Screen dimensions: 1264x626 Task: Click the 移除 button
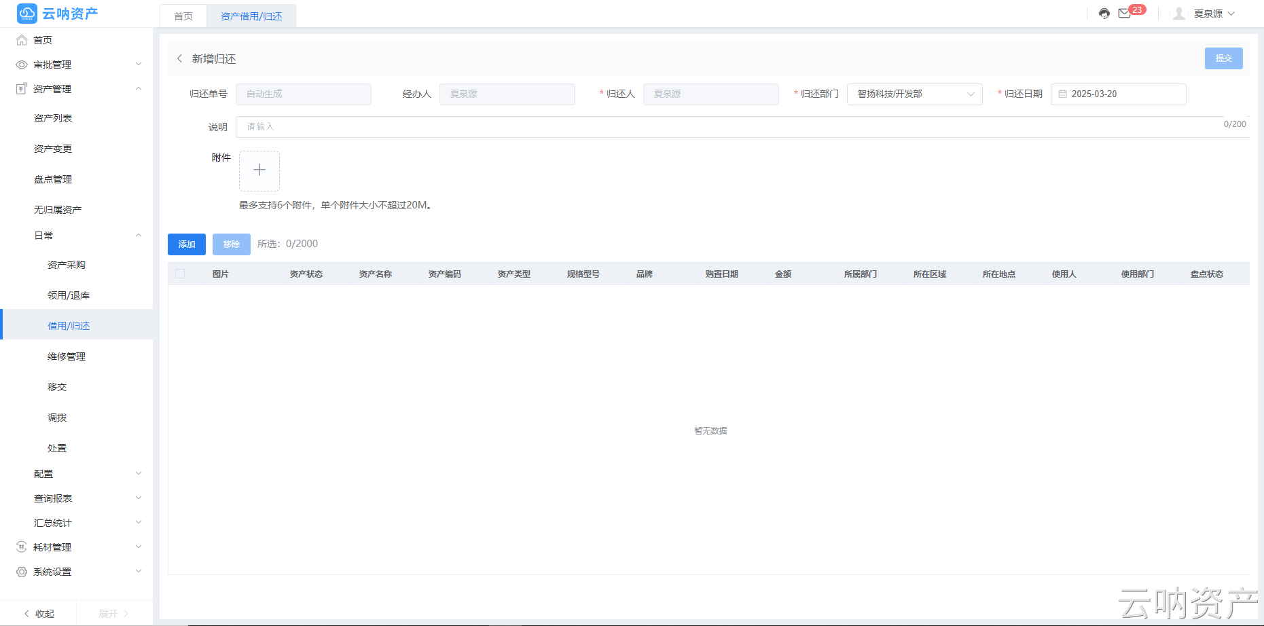pyautogui.click(x=232, y=244)
